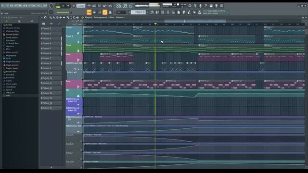
Task: Select the playlist Mute tool
Action: (x=61, y=18)
